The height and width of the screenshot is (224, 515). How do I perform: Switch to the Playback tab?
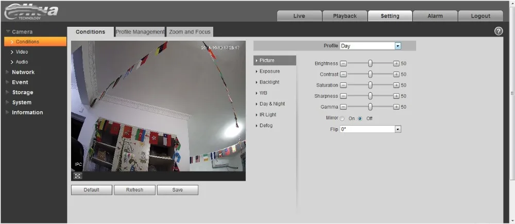(x=345, y=16)
